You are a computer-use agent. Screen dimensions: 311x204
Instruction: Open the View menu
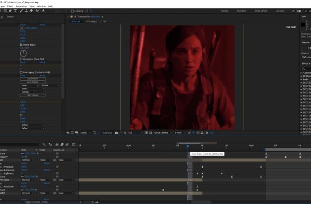(32, 6)
